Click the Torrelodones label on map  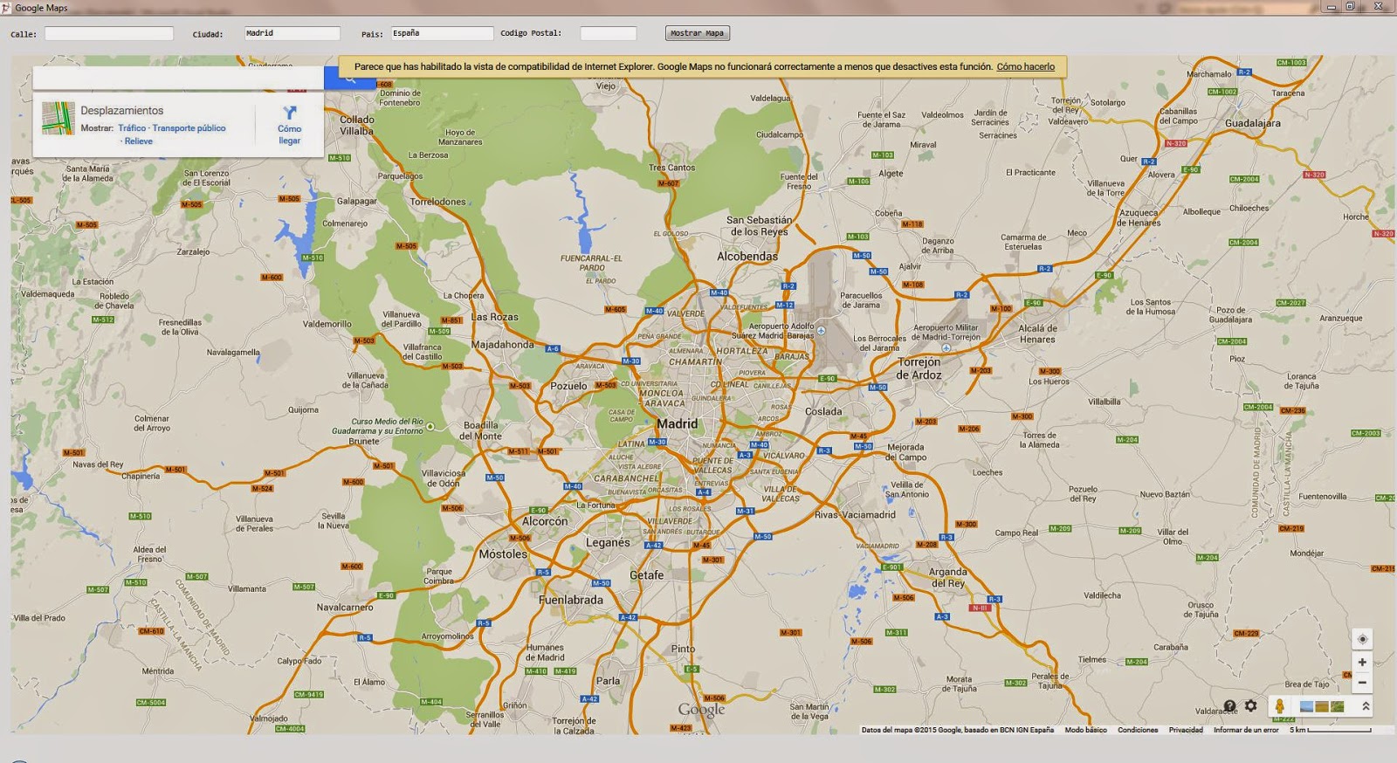[x=437, y=202]
